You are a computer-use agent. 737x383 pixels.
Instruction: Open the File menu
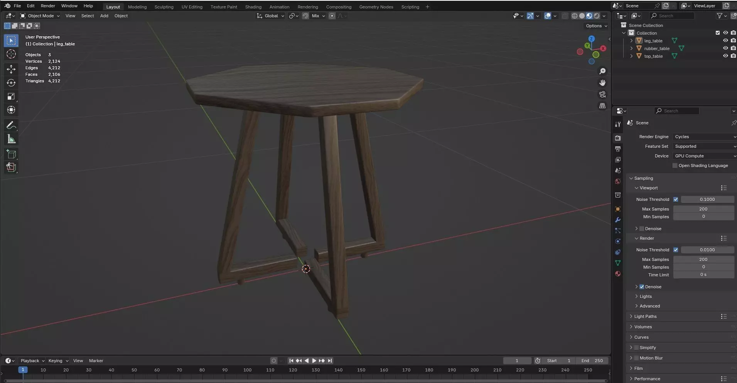17,6
